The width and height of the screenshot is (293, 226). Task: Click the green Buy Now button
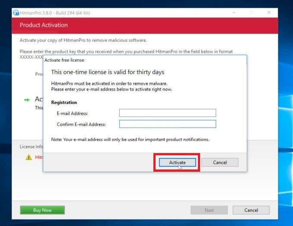click(42, 210)
